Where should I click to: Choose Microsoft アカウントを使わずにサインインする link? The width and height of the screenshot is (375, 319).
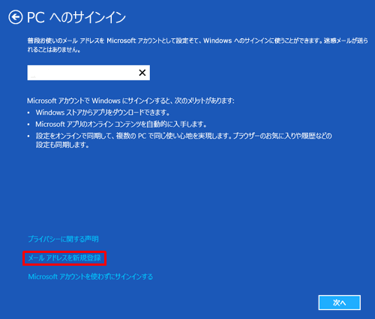coord(90,277)
